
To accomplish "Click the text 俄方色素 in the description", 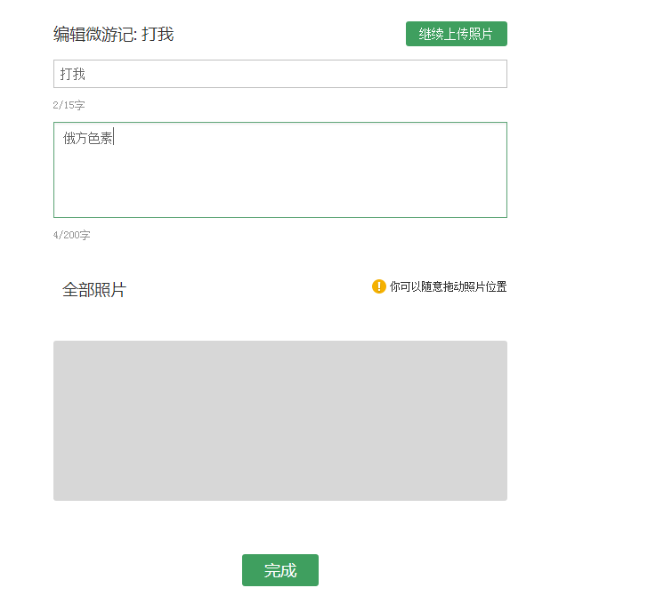I will [87, 138].
